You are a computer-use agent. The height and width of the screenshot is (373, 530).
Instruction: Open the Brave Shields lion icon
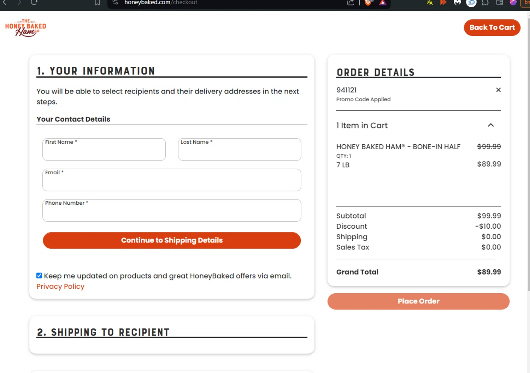tap(368, 2)
